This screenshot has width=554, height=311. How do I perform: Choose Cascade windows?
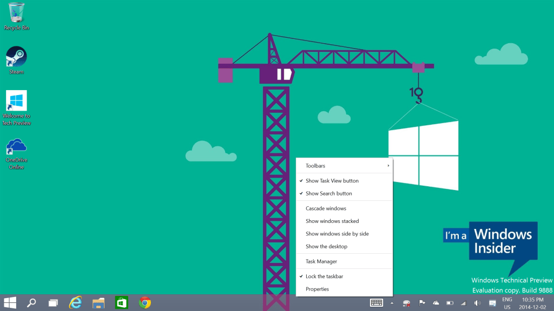pyautogui.click(x=345, y=208)
